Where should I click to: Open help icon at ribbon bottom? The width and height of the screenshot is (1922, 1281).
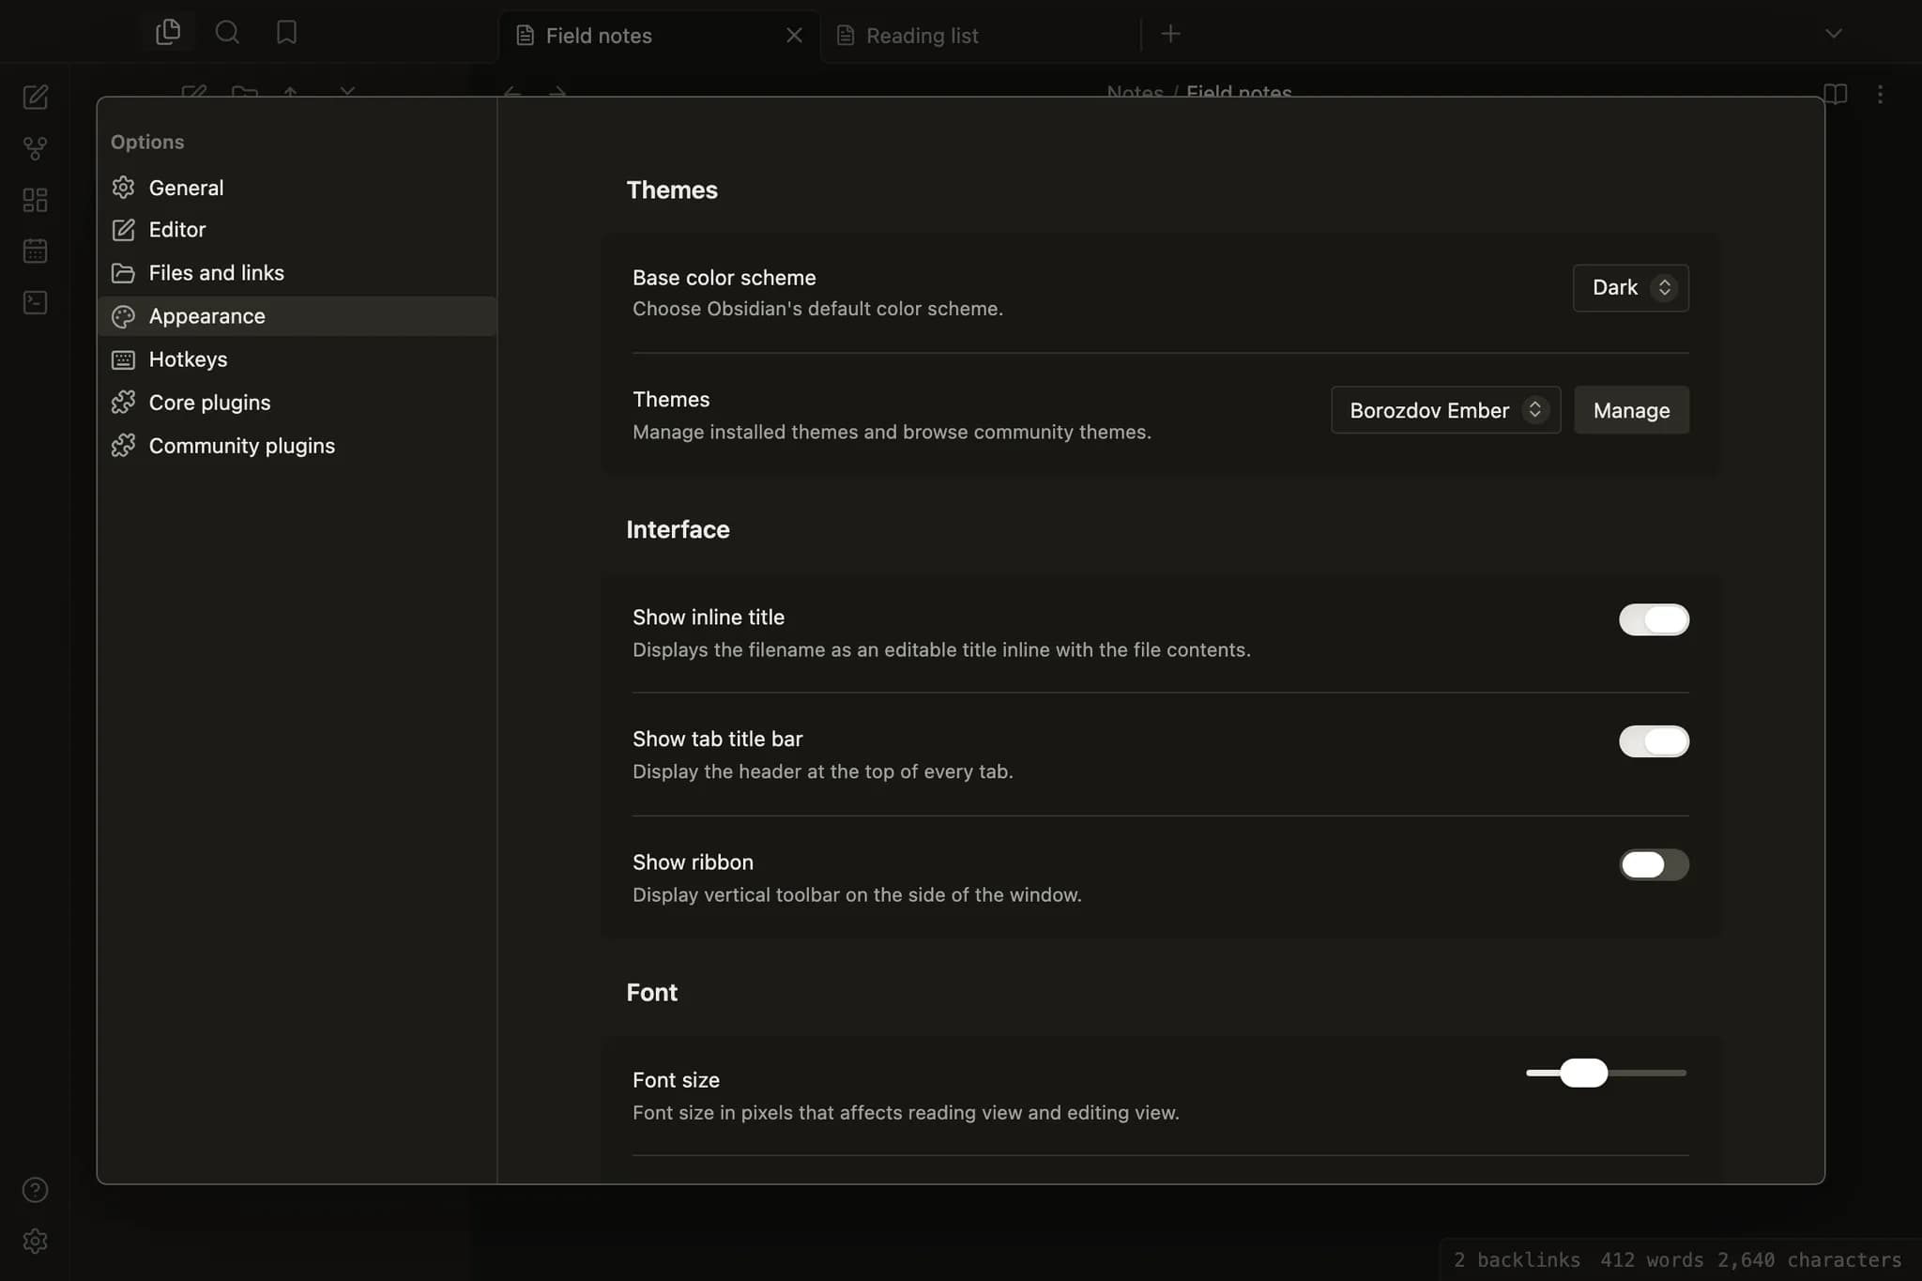click(35, 1190)
